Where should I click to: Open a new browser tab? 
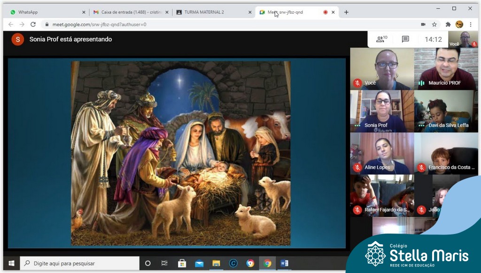point(346,12)
